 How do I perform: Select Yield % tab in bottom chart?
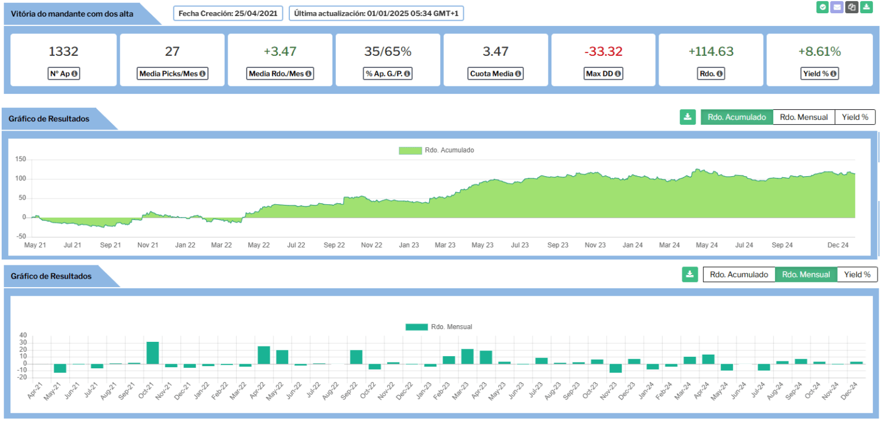857,275
